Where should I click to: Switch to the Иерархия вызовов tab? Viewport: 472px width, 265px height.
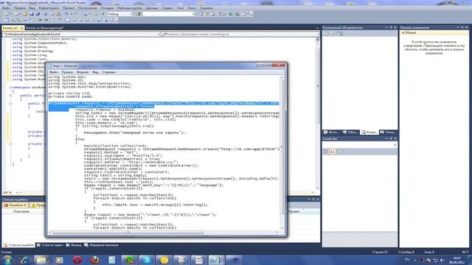point(102,245)
